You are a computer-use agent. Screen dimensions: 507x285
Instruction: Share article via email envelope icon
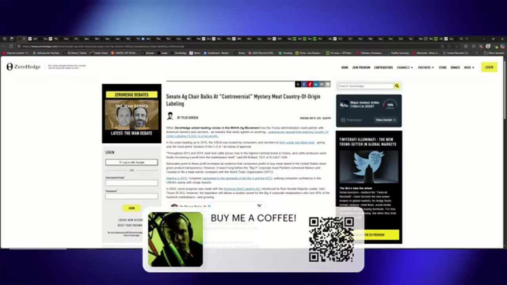pyautogui.click(x=322, y=84)
